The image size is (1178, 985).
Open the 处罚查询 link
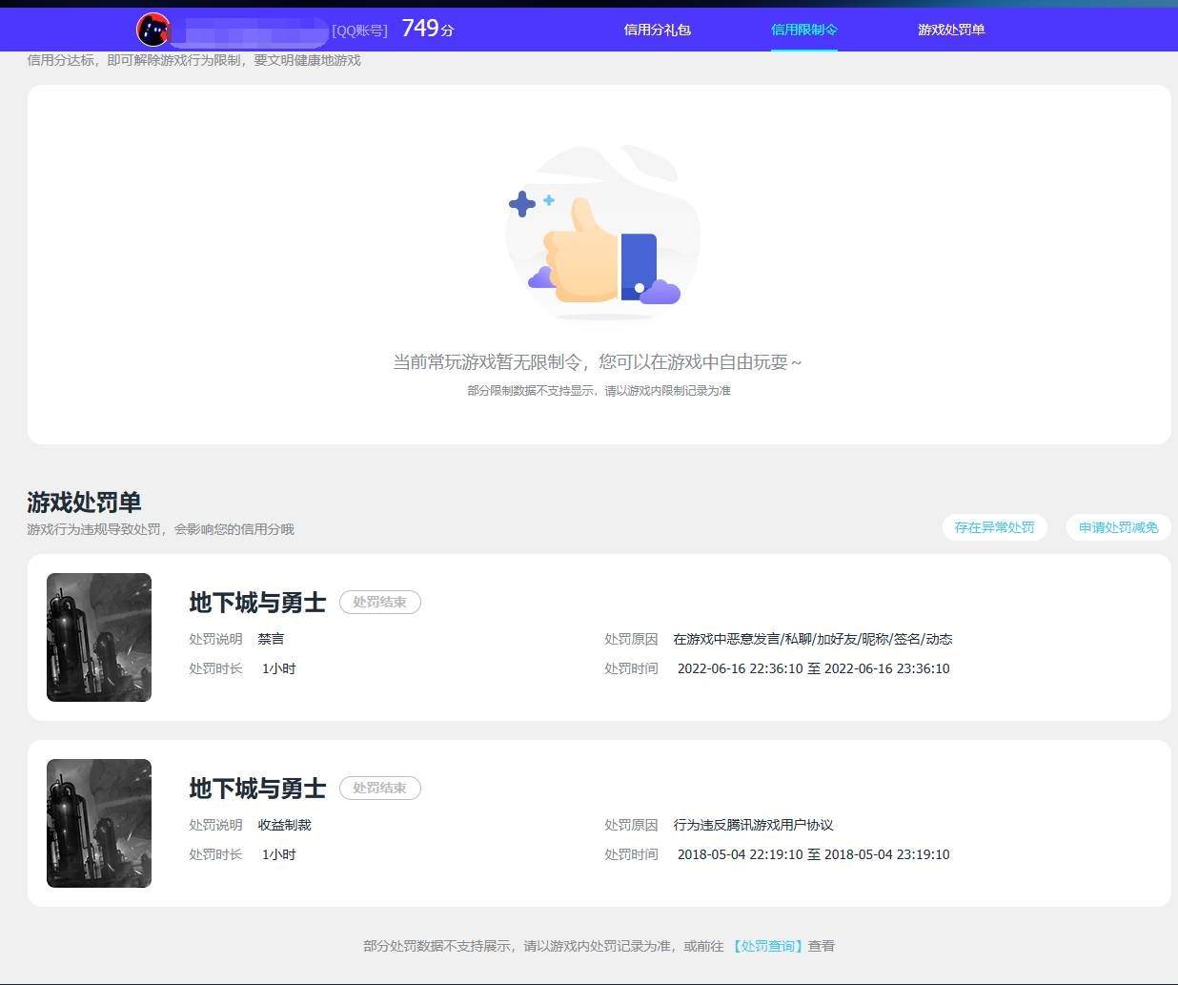(x=768, y=946)
